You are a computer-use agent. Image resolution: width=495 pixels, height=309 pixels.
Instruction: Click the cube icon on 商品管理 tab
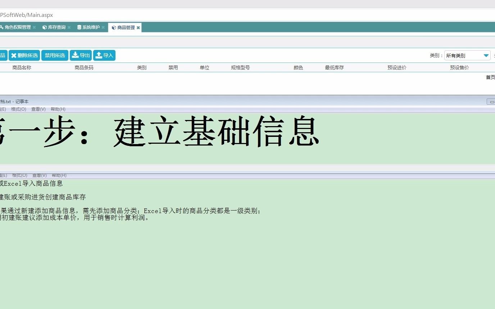[114, 28]
